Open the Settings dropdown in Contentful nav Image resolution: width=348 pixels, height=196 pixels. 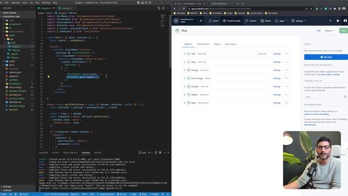pos(299,21)
